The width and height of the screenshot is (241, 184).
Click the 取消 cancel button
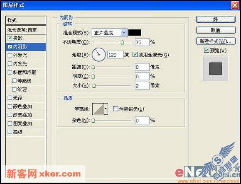[216, 30]
